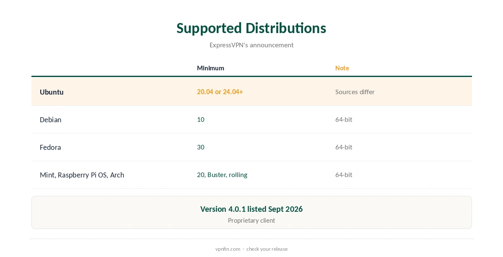Image resolution: width=503 pixels, height=257 pixels.
Task: Click the Debian minimum value '10'
Action: tap(201, 119)
